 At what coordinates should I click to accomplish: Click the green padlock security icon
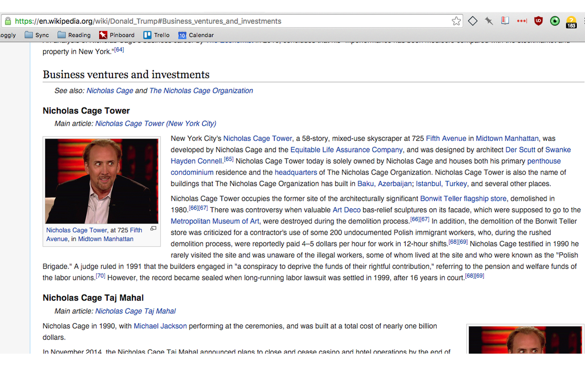[x=7, y=21]
